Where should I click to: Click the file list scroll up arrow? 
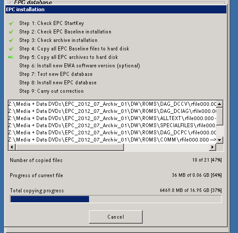click(x=220, y=104)
